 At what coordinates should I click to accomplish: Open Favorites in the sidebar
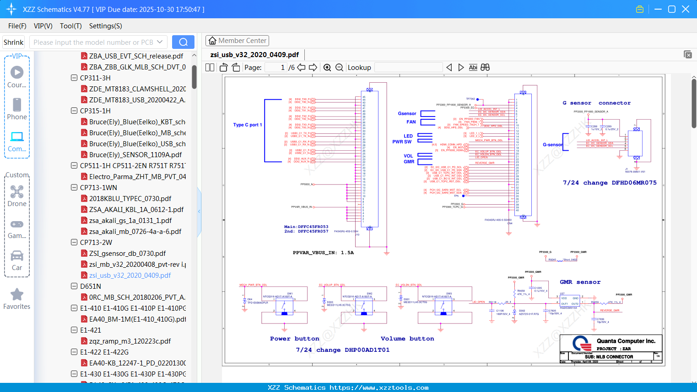click(17, 299)
